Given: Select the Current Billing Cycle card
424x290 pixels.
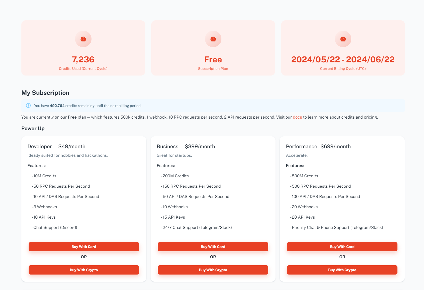Looking at the screenshot, I should coord(343,48).
